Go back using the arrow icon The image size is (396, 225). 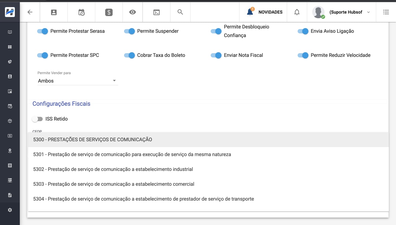30,12
